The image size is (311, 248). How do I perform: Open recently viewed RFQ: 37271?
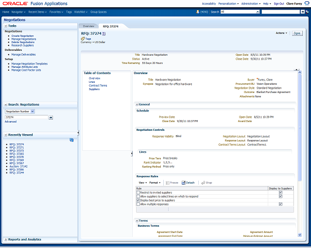point(17,148)
